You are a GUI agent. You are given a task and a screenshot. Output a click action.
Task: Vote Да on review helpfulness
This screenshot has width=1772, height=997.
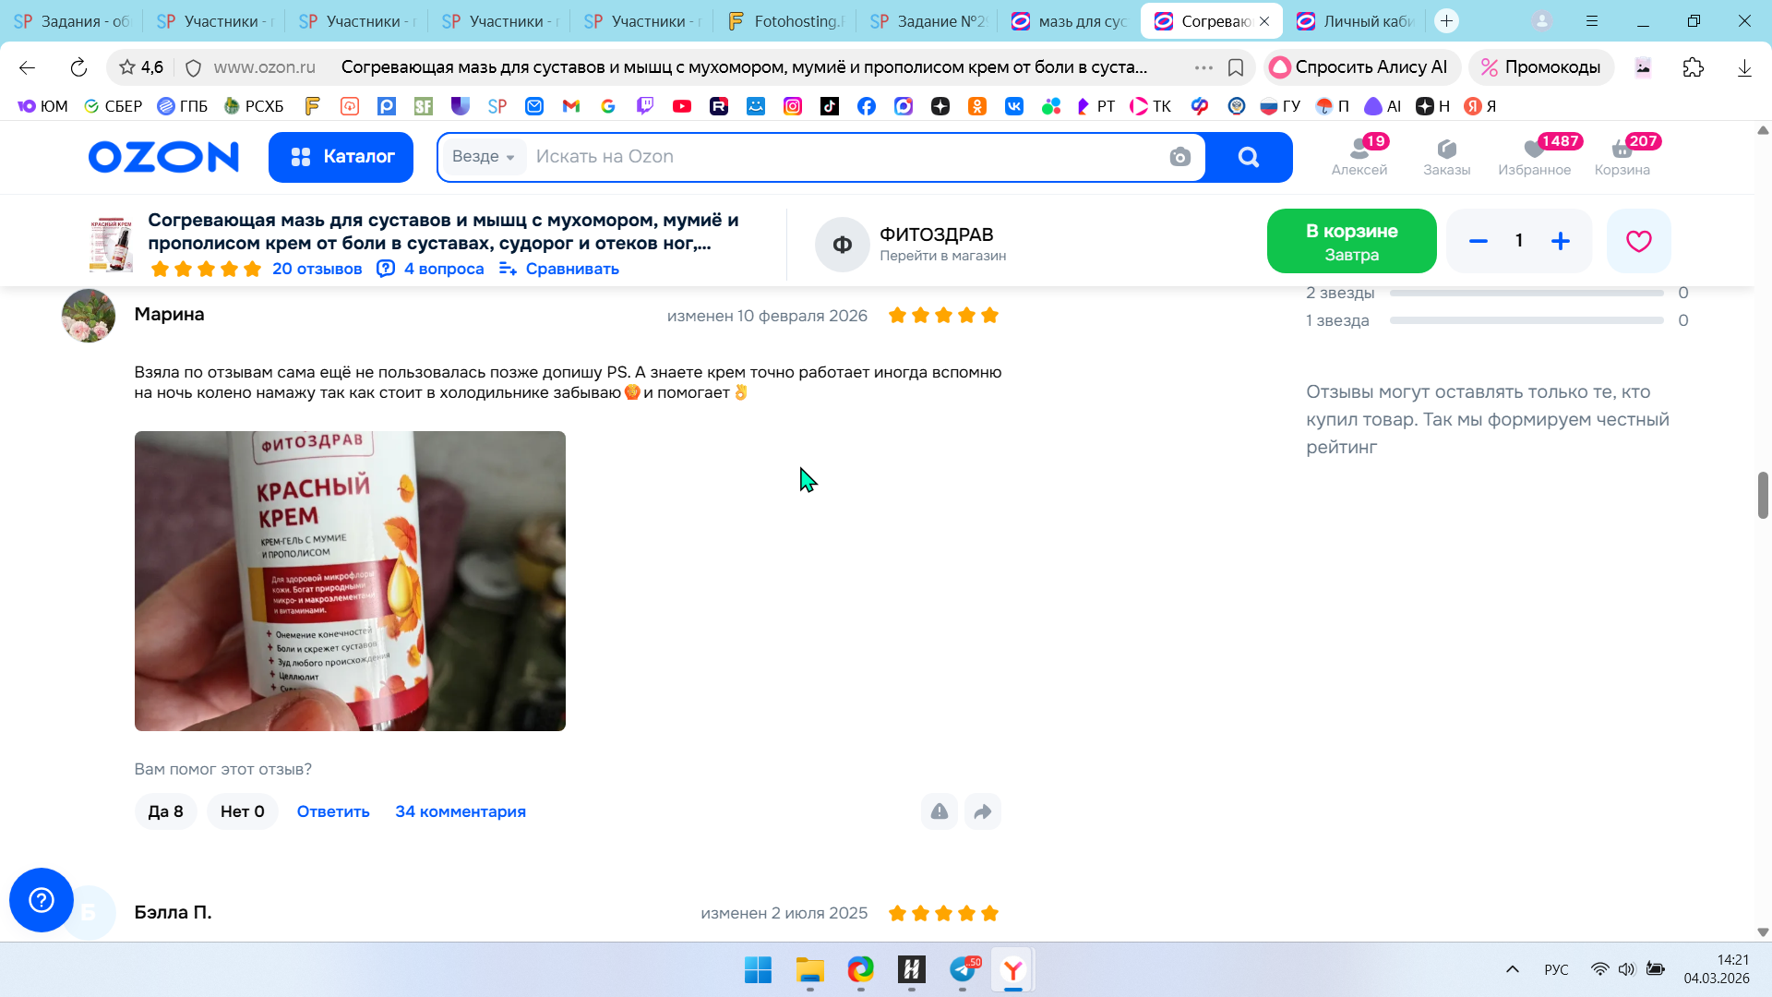pos(165,811)
